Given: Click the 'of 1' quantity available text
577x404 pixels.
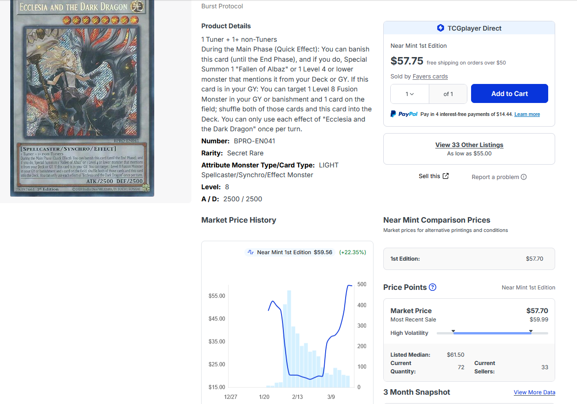Looking at the screenshot, I should coord(448,94).
